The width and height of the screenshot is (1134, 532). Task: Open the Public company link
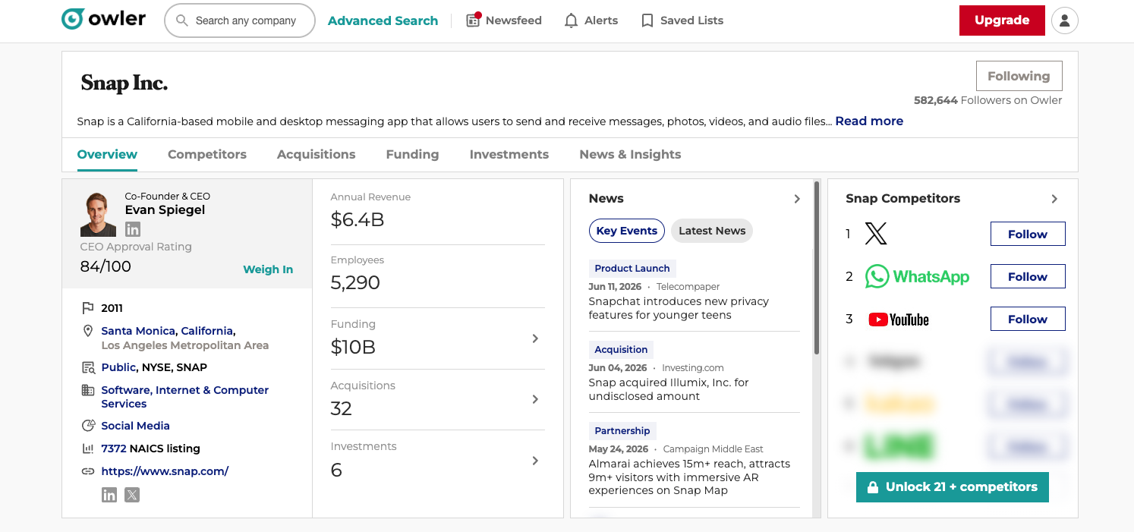pyautogui.click(x=118, y=367)
